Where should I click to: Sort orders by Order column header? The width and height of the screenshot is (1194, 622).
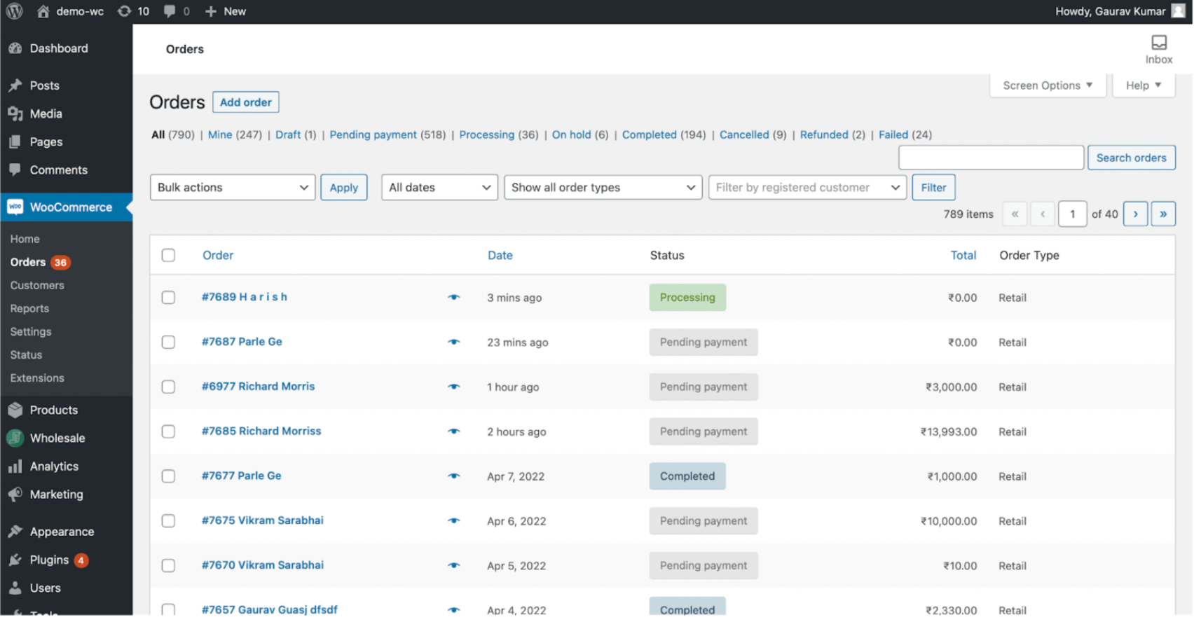[218, 255]
